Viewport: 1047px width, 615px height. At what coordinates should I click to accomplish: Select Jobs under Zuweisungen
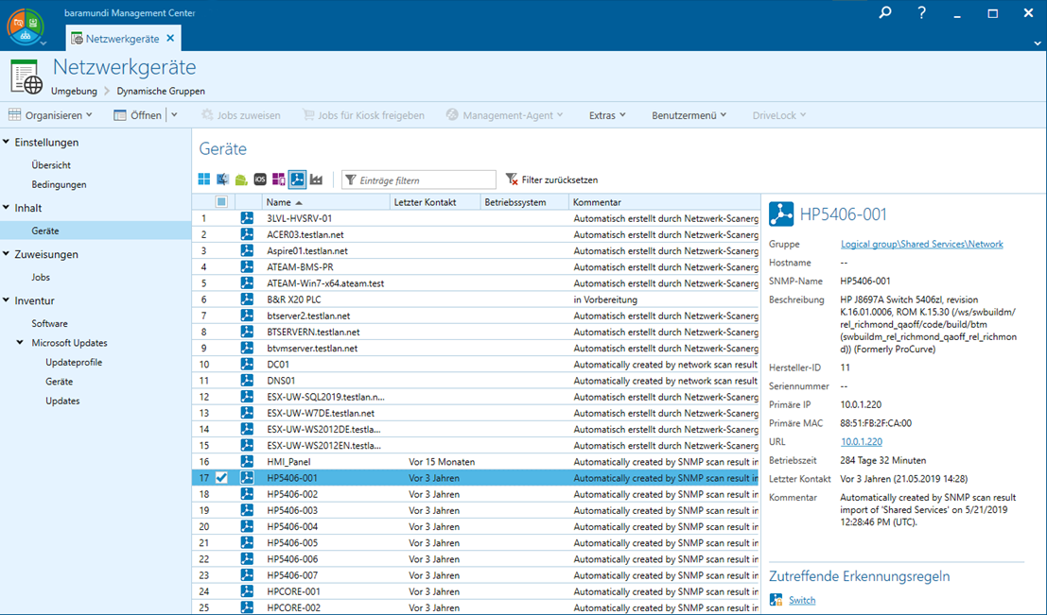[x=40, y=277]
